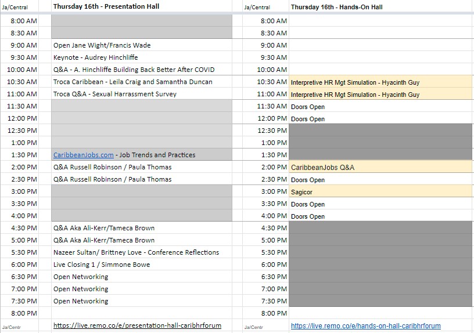The image size is (474, 333).
Task: Select Troca Caribbean - Leila Craig cell
Action: click(142, 82)
